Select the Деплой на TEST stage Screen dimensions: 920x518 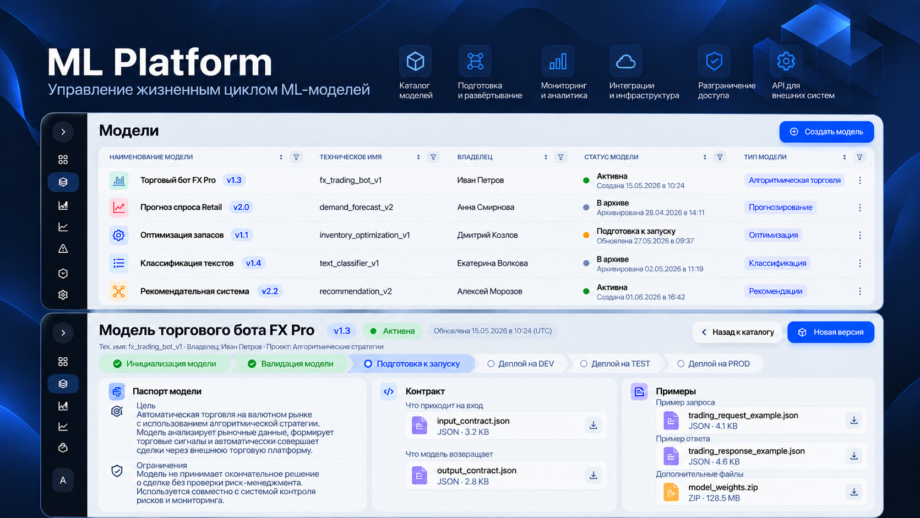click(616, 363)
